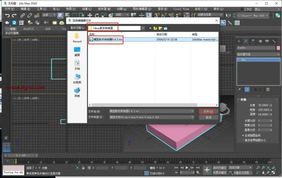Open the Utilities wrench panel icon

pos(274,41)
